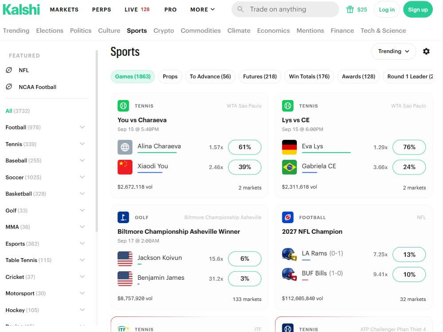443x332 pixels.
Task: Click the LA Rams helmet icon
Action: [289, 255]
